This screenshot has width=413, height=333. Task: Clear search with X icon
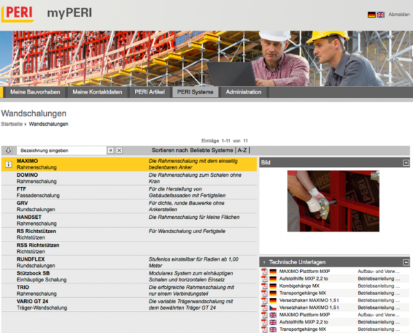tap(119, 150)
